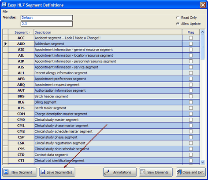This screenshot has width=208, height=180.
Task: Close the Segment Definitions window
Action: [203, 5]
